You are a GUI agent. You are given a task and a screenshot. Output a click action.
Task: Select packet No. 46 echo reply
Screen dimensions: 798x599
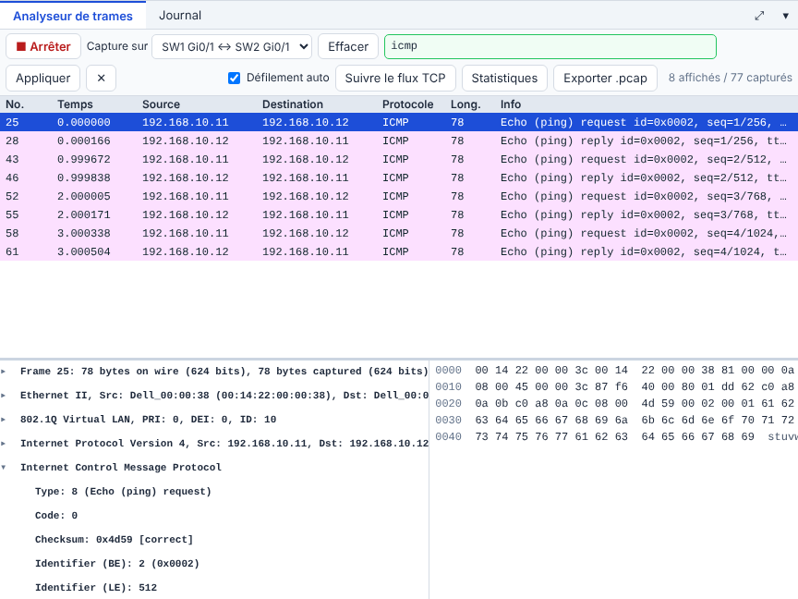pyautogui.click(x=399, y=177)
